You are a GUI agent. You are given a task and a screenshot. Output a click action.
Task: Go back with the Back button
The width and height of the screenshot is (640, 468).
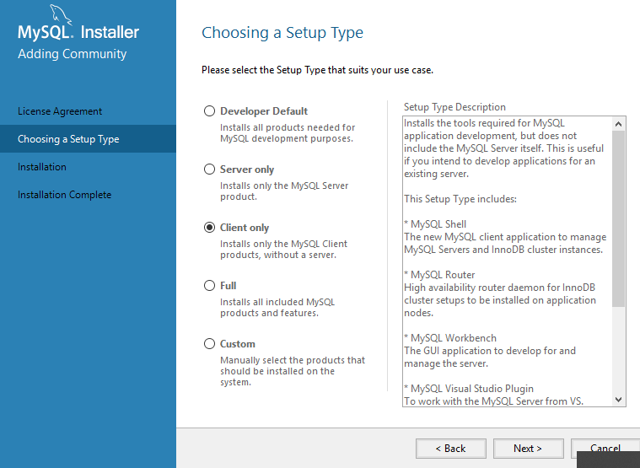[451, 449]
